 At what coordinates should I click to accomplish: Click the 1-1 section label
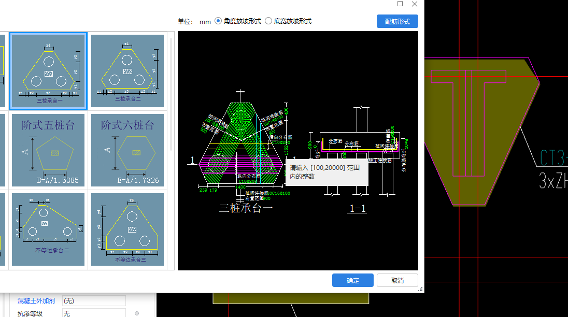pos(357,208)
